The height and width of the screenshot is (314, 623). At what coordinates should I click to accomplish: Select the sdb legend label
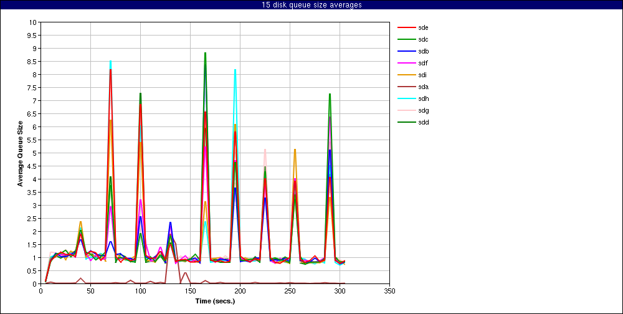click(423, 51)
